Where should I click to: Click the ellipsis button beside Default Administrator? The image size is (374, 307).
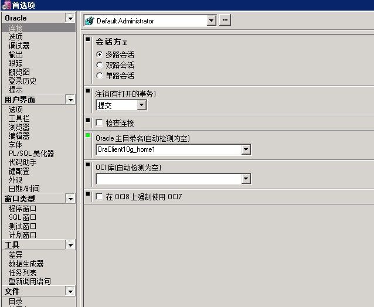click(x=225, y=20)
